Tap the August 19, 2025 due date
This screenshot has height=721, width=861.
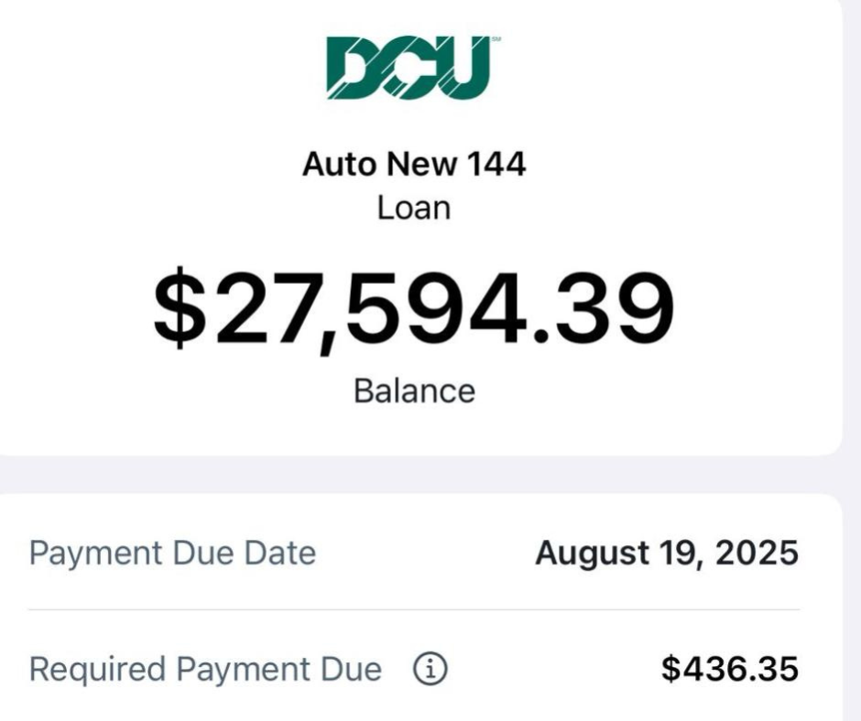tap(666, 554)
